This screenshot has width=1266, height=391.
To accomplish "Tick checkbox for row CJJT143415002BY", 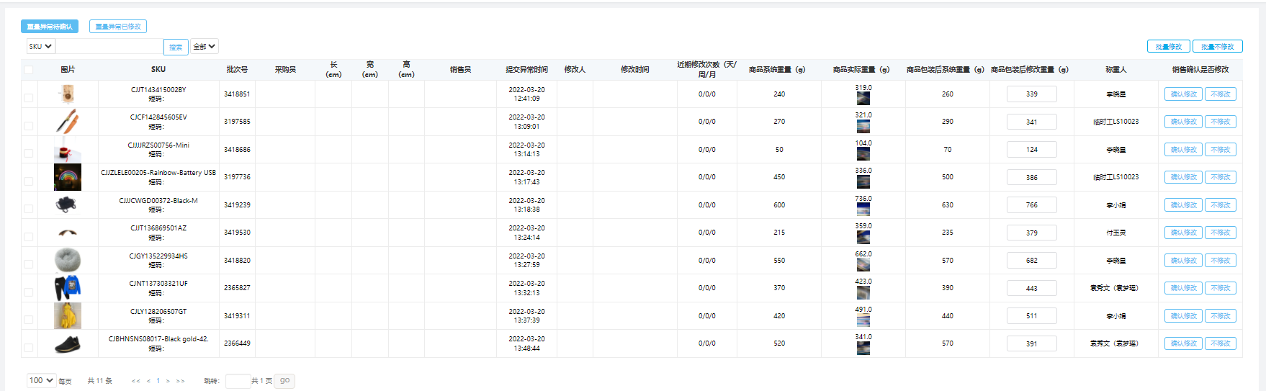I will click(x=28, y=98).
